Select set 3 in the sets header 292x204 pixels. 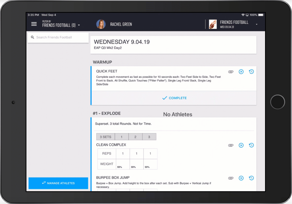point(149,137)
